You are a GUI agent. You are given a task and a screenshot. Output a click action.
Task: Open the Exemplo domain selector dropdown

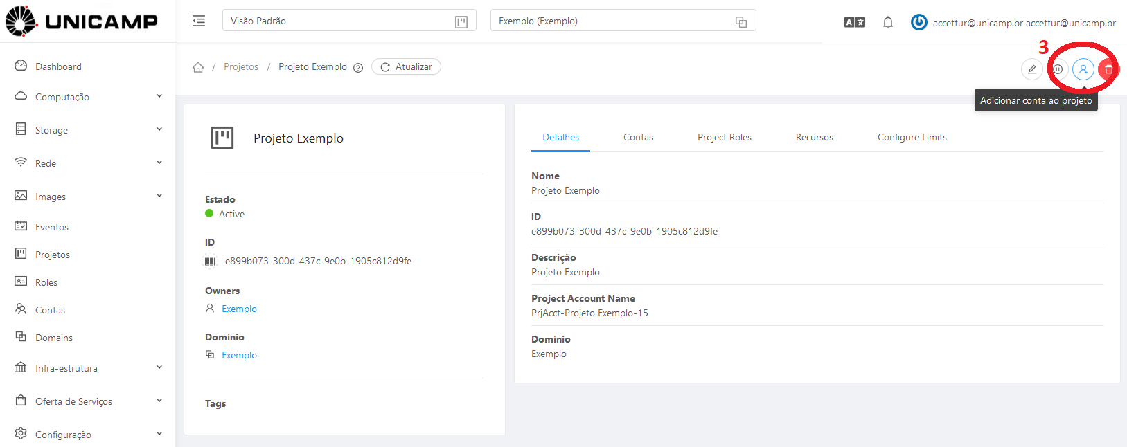click(x=622, y=21)
